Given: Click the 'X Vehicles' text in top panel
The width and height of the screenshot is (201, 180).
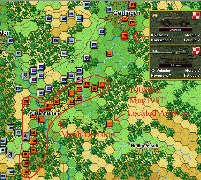Looking at the screenshot, I should (x=160, y=35).
